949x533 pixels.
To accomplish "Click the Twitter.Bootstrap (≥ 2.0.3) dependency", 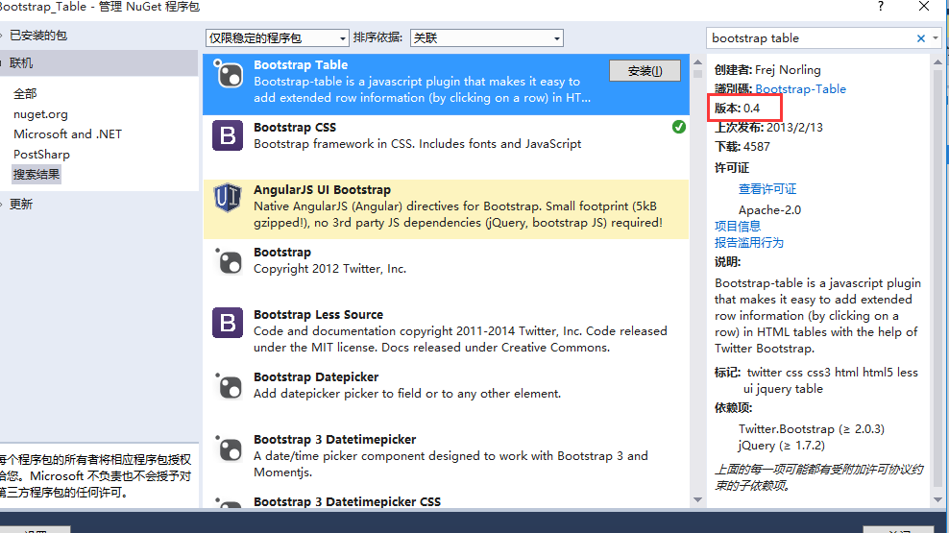I will [x=811, y=429].
